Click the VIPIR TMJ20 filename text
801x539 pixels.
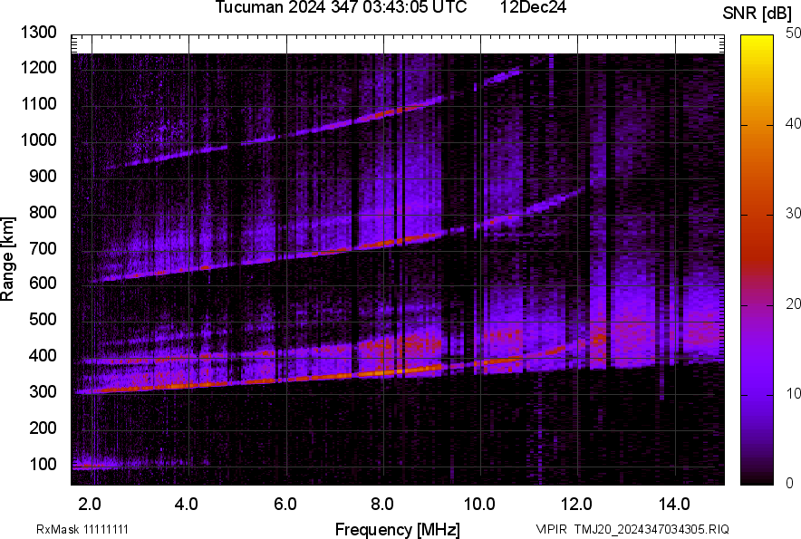click(x=632, y=529)
